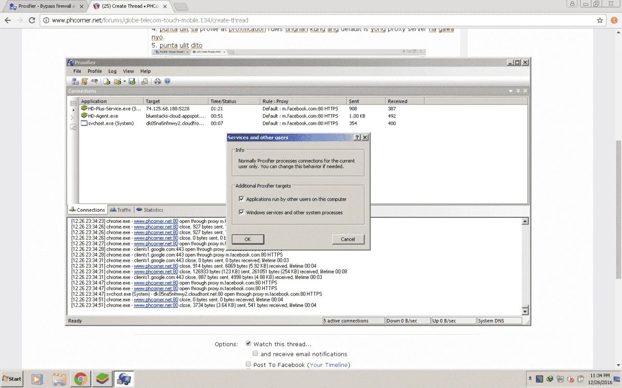Open Your Timeline link
Screen dimensions: 622x388
329,365
